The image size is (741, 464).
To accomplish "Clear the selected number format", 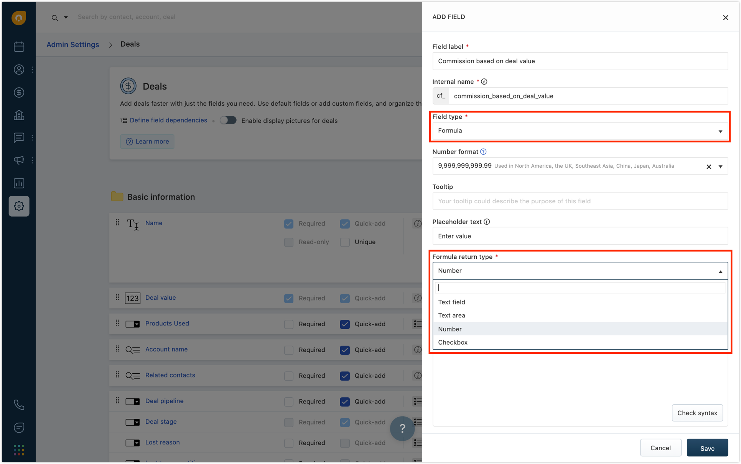I will pyautogui.click(x=708, y=167).
